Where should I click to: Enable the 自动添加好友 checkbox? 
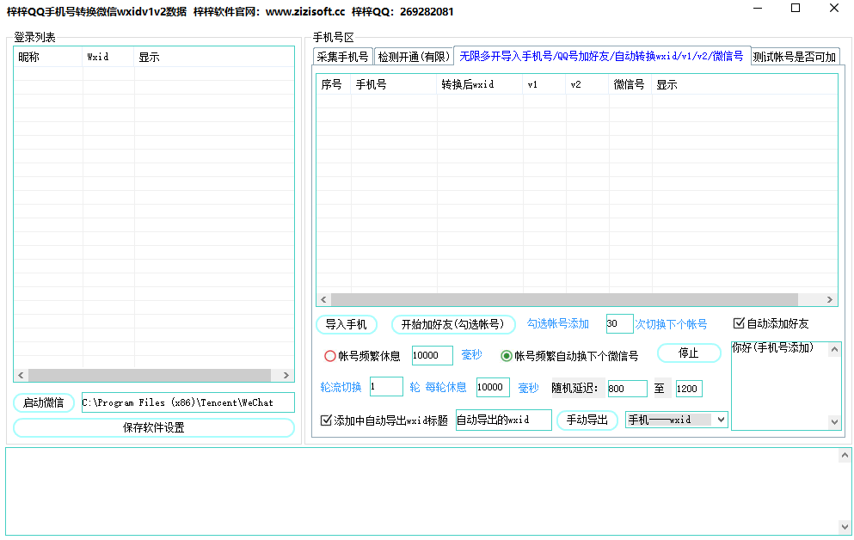(x=739, y=323)
